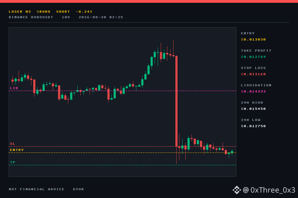This screenshot has width=298, height=198.
Task: Click the '2026-08-30 02:25' timestamp
Action: (101, 17)
